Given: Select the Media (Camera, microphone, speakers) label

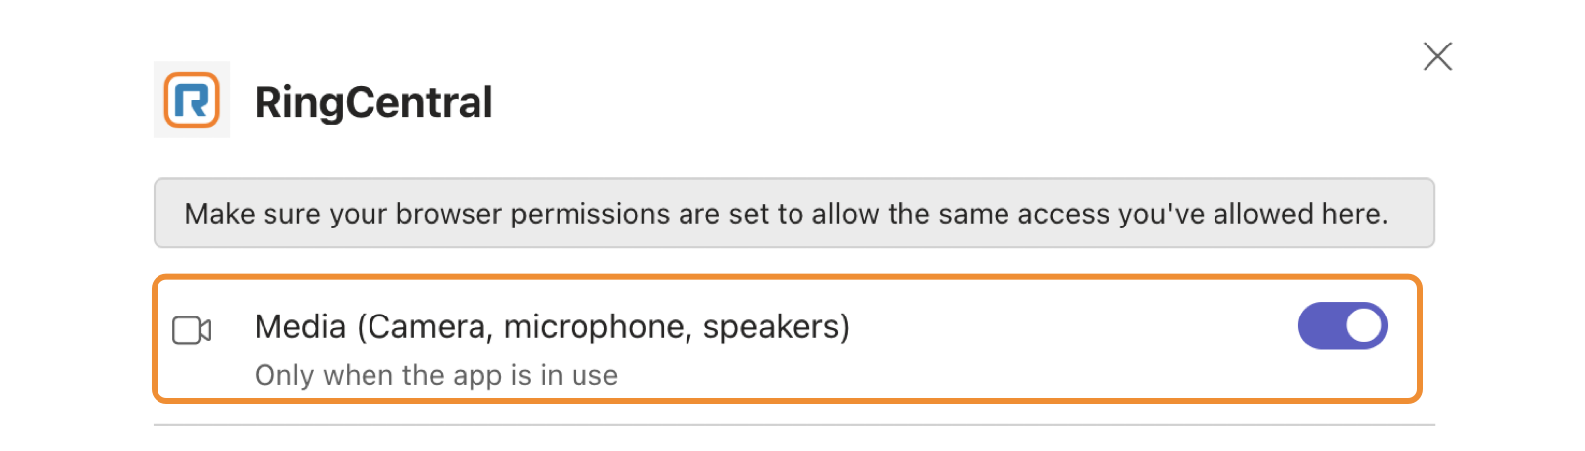Looking at the screenshot, I should tap(552, 326).
